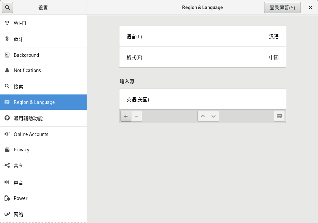This screenshot has height=223, width=318.
Task: Click the search magnifier icon in header
Action: (x=7, y=7)
